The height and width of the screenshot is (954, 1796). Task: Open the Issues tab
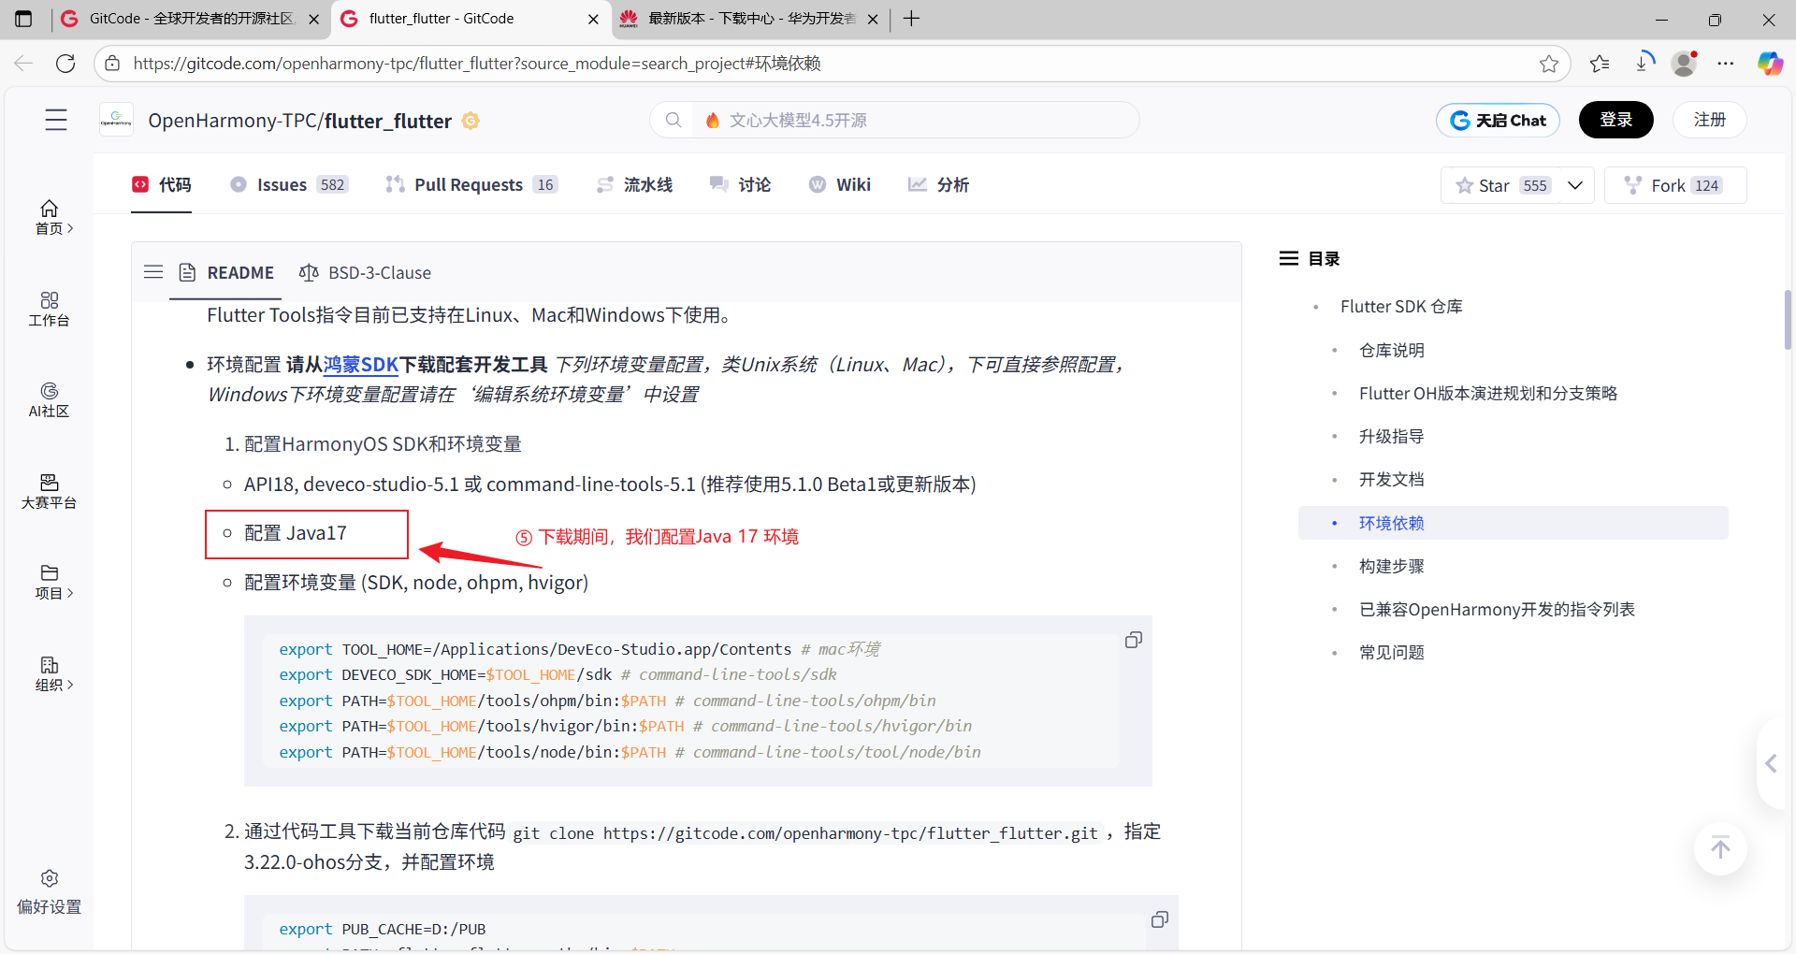(x=289, y=184)
